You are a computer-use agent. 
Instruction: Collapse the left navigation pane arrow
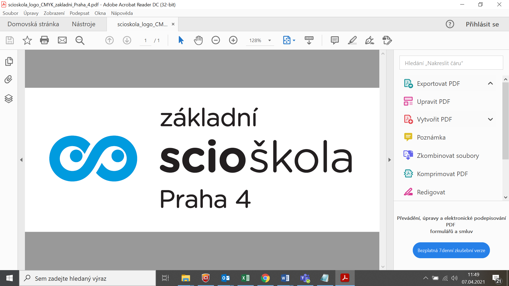(x=21, y=160)
